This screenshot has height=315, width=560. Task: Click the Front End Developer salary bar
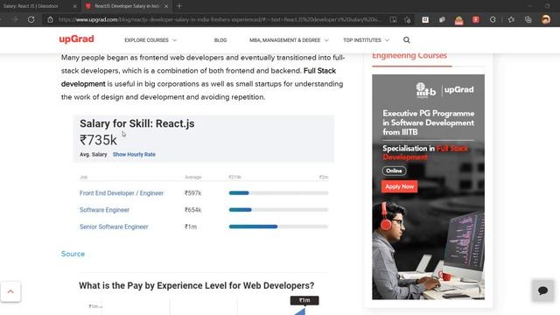(278, 192)
